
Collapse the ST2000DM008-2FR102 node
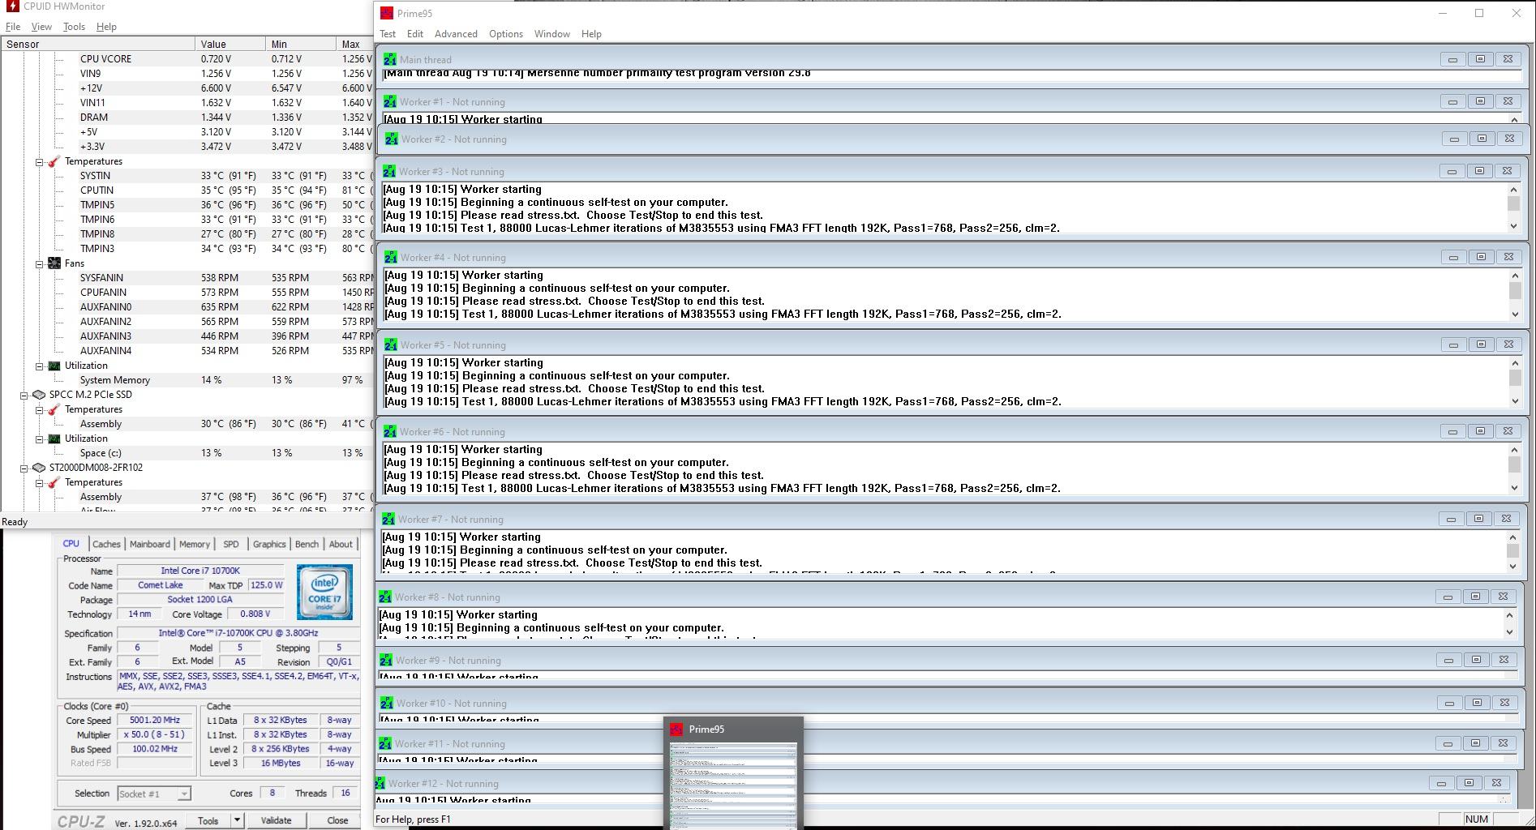tap(24, 468)
